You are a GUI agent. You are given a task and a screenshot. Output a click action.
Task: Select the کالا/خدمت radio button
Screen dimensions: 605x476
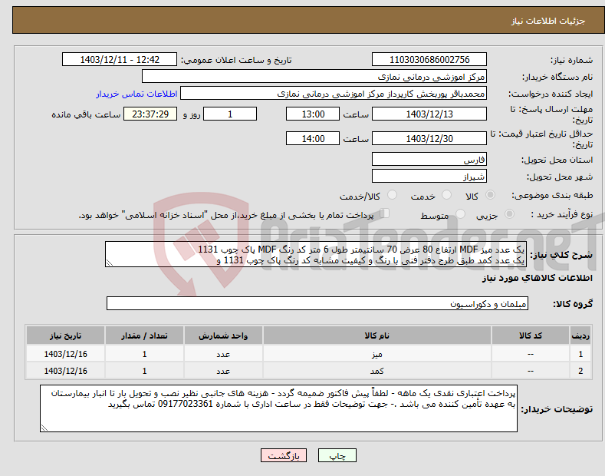click(x=392, y=195)
